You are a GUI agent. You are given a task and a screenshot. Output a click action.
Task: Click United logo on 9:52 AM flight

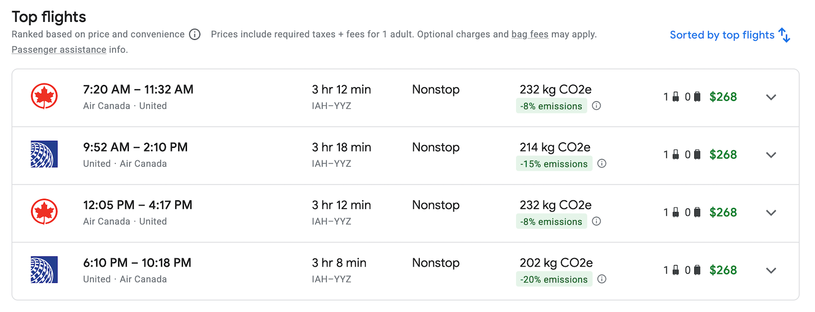pos(44,154)
